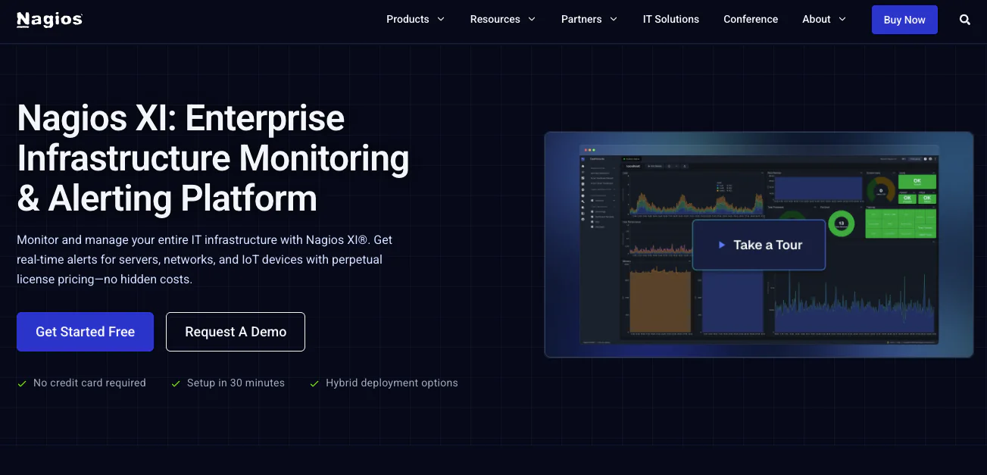Click the Nagios XI main headline
The height and width of the screenshot is (475, 987).
pos(213,158)
